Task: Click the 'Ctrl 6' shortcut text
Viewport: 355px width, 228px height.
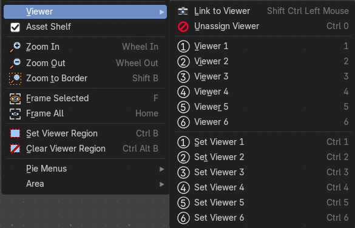Action: pyautogui.click(x=337, y=218)
